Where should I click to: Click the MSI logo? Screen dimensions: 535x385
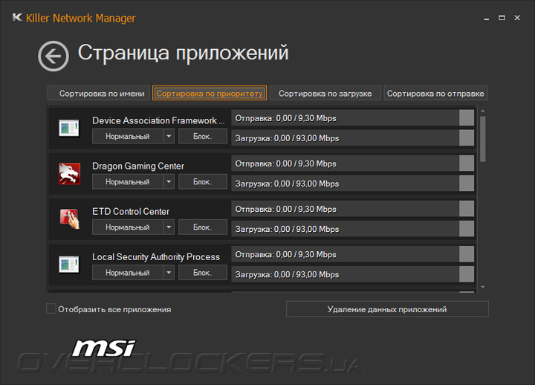pos(104,348)
